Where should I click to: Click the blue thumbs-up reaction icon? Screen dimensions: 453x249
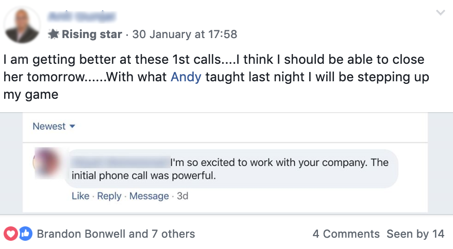coord(25,234)
